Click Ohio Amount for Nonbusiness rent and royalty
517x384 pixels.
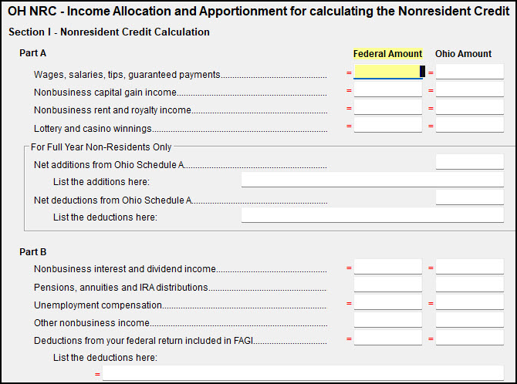point(469,108)
